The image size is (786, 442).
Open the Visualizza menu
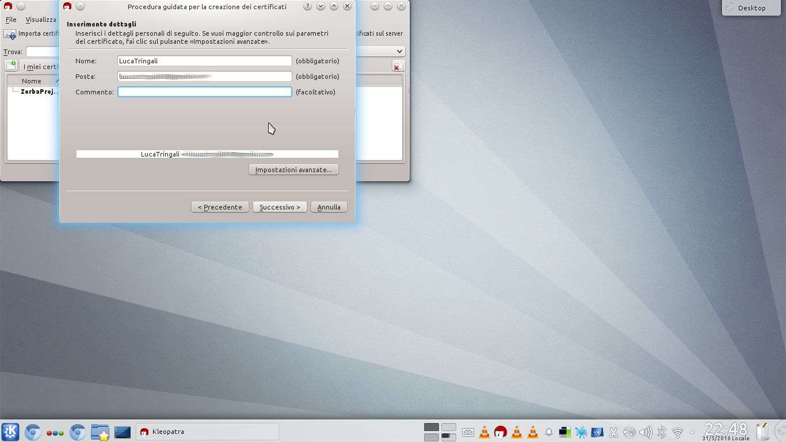tap(41, 20)
